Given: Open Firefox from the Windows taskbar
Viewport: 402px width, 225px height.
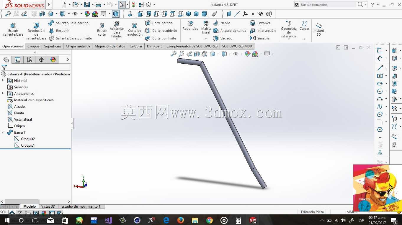Looking at the screenshot, I should pyautogui.click(x=181, y=220).
